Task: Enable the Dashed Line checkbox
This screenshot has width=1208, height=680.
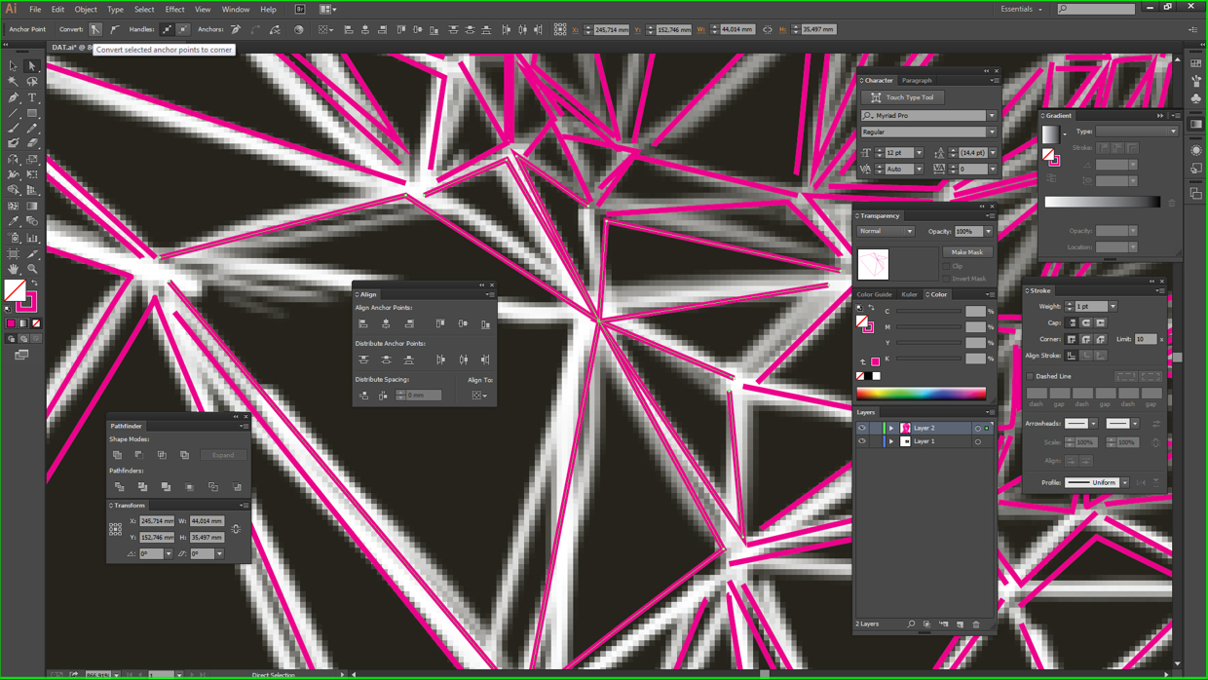Action: pos(1031,376)
